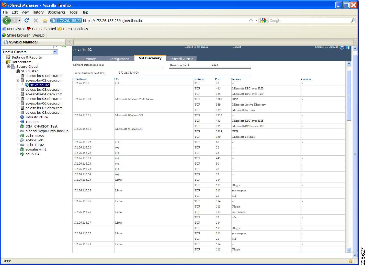Click the Secure Cloud datacenter icon
This screenshot has height=265, width=365.
point(13,66)
